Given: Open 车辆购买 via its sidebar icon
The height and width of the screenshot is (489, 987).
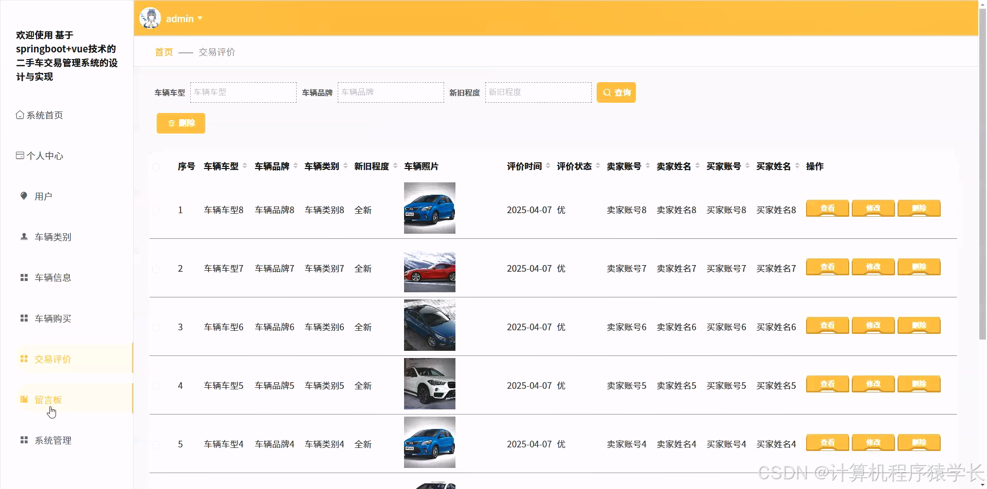Looking at the screenshot, I should 24,317.
